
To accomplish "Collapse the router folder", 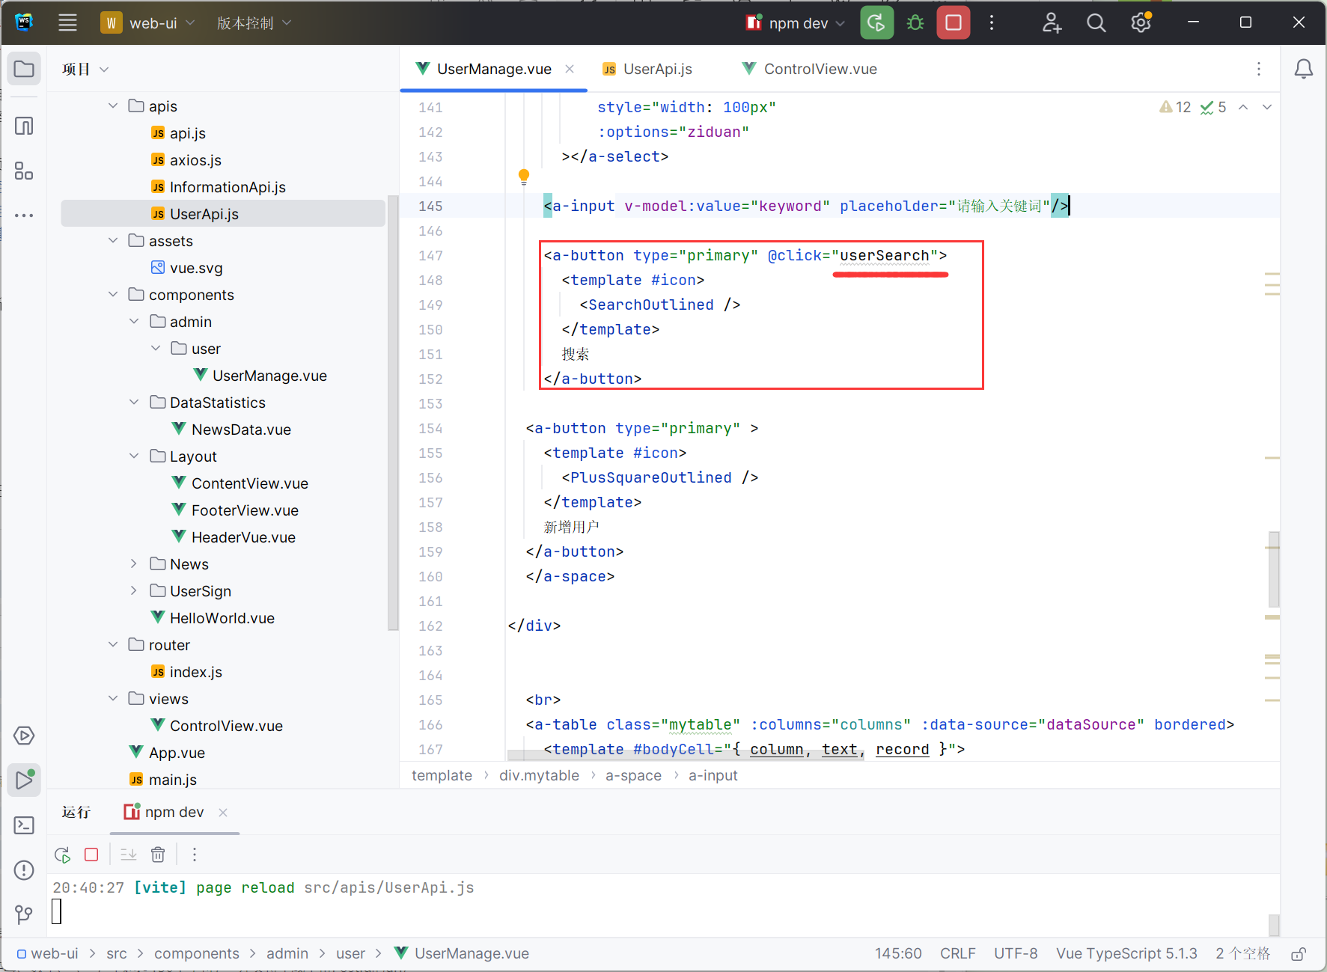I will tap(113, 644).
